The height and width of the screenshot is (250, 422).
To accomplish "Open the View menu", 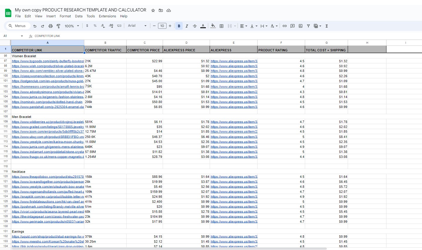I will click(x=38, y=16).
